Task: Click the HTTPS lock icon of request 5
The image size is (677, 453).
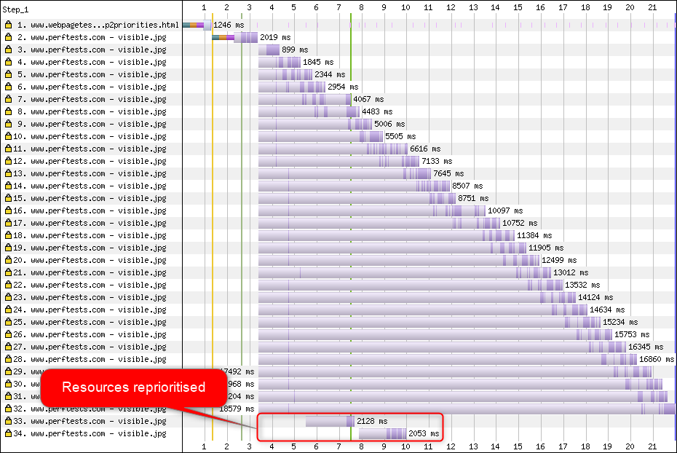Action: click(x=8, y=74)
